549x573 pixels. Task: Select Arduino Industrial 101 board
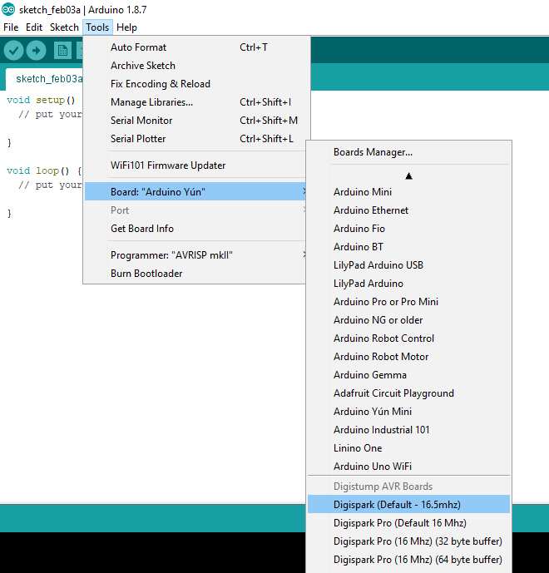tap(408, 430)
